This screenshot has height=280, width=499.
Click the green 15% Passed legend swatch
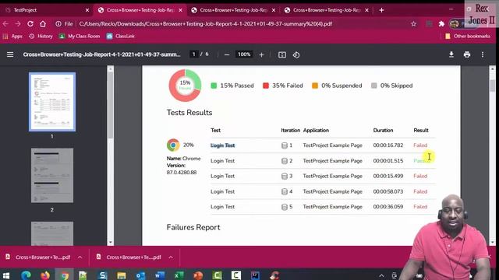pos(214,86)
